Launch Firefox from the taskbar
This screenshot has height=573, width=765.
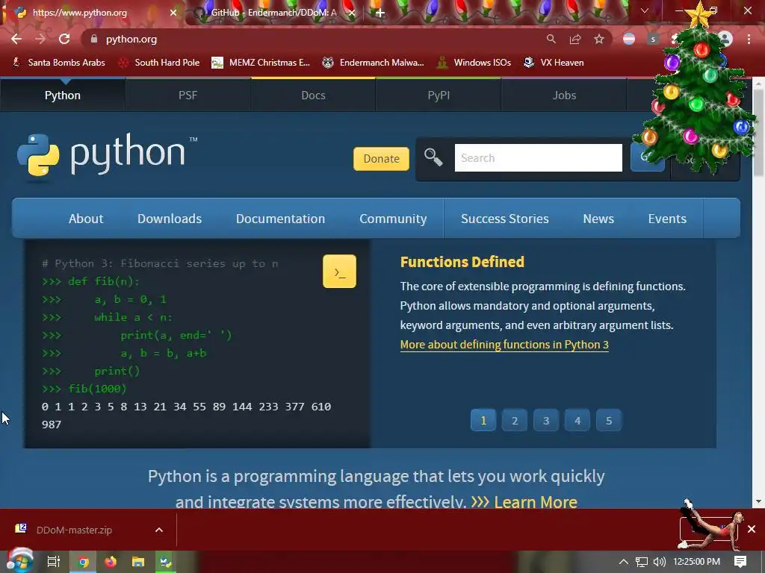pyautogui.click(x=111, y=562)
